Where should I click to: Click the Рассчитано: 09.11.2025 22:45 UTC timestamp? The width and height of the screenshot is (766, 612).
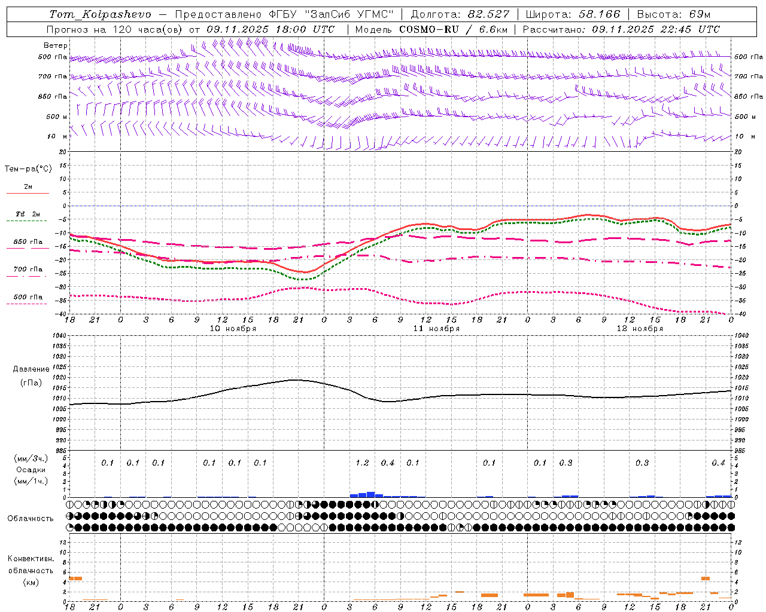tap(621, 29)
